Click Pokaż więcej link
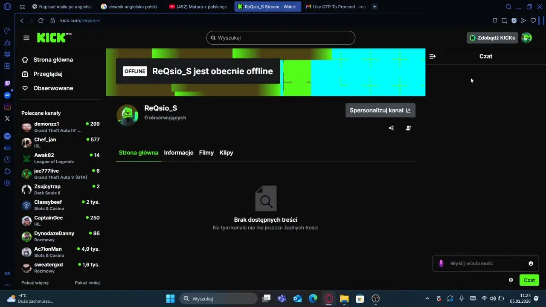Image resolution: width=546 pixels, height=307 pixels. [x=35, y=283]
